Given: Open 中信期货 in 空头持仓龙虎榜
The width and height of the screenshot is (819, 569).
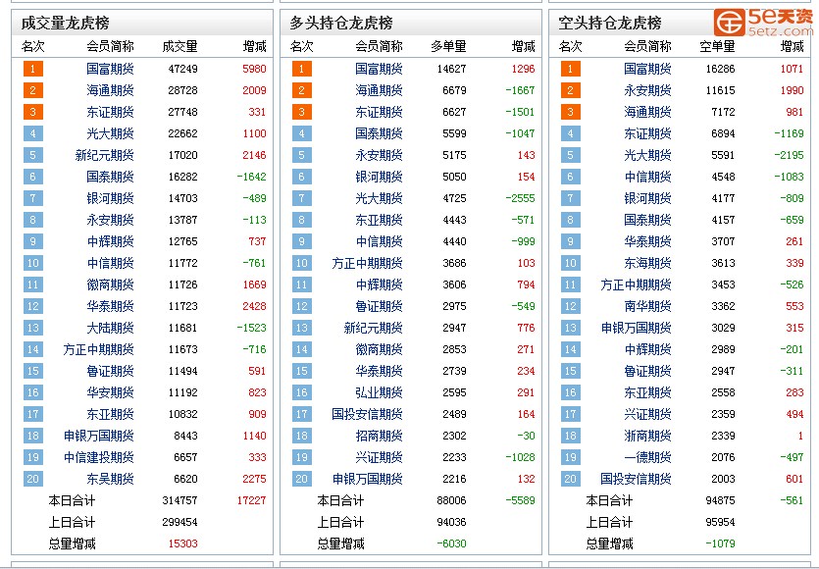Looking at the screenshot, I should coord(647,177).
